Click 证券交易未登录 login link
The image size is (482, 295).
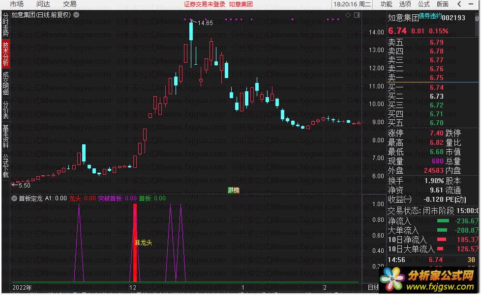point(205,4)
